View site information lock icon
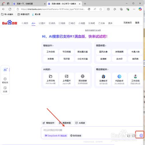This screenshot has width=145, height=145. [x=18, y=9]
